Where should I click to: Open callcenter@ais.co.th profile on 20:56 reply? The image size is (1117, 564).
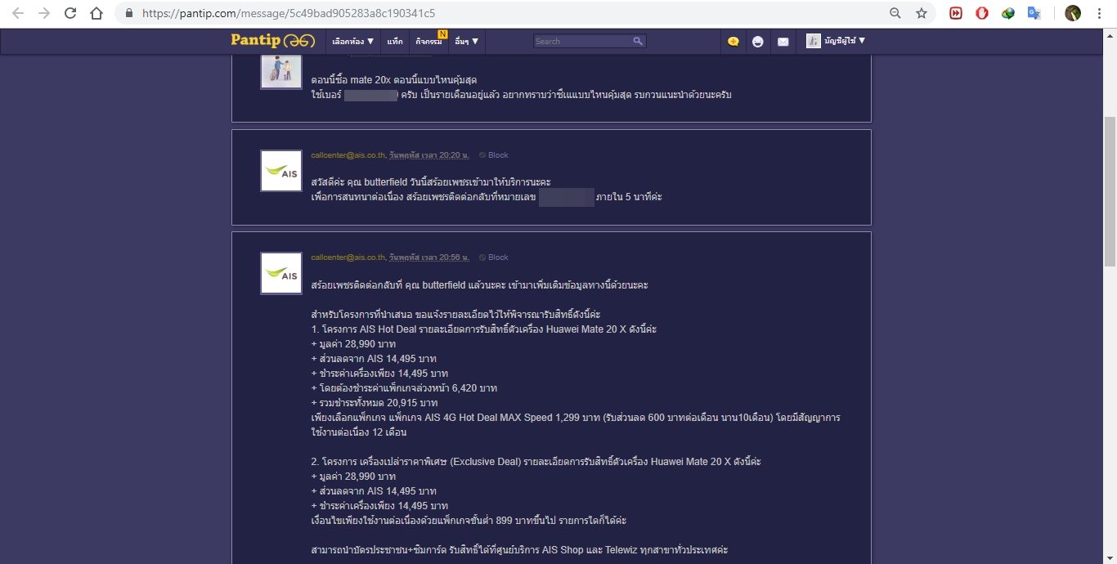[x=348, y=257]
